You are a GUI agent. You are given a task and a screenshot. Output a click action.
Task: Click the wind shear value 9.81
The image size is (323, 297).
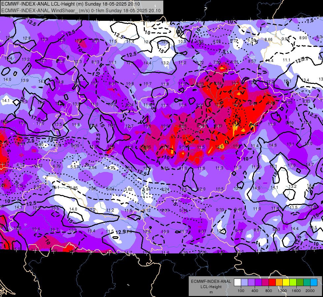[x=165, y=168]
